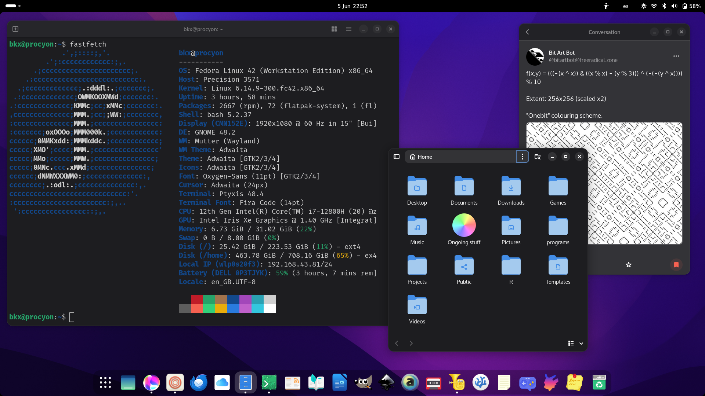This screenshot has width=705, height=396.
Task: Launch the RSS feed reader from dock
Action: [293, 382]
